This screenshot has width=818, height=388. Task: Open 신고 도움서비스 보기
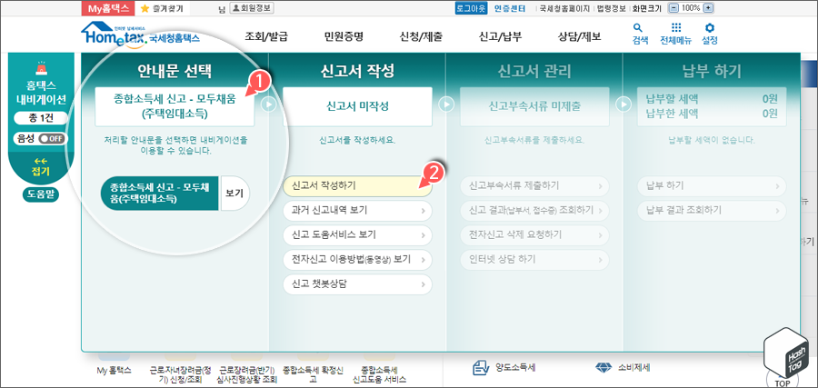tap(357, 235)
